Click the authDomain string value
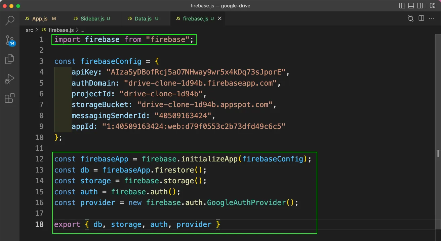 [x=200, y=83]
